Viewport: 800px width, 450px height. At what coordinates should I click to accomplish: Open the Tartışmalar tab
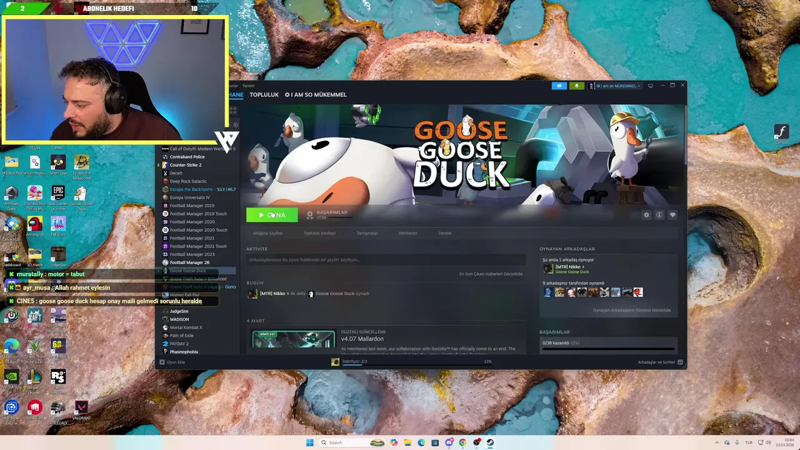367,233
